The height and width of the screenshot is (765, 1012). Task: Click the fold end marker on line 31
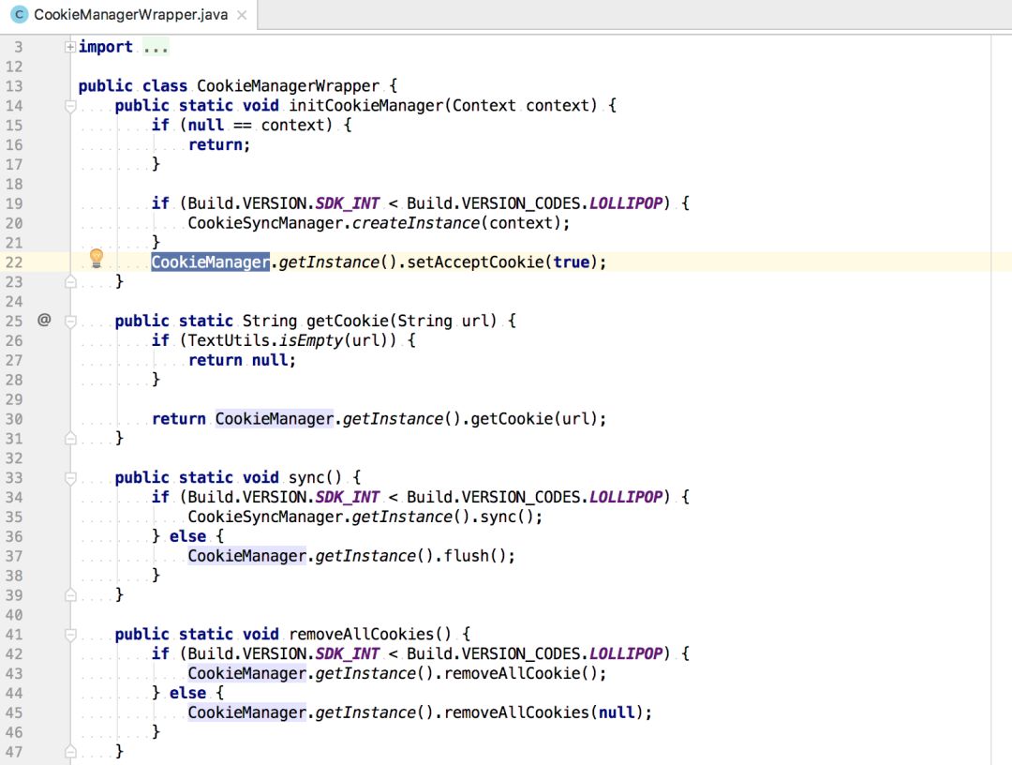(x=70, y=439)
